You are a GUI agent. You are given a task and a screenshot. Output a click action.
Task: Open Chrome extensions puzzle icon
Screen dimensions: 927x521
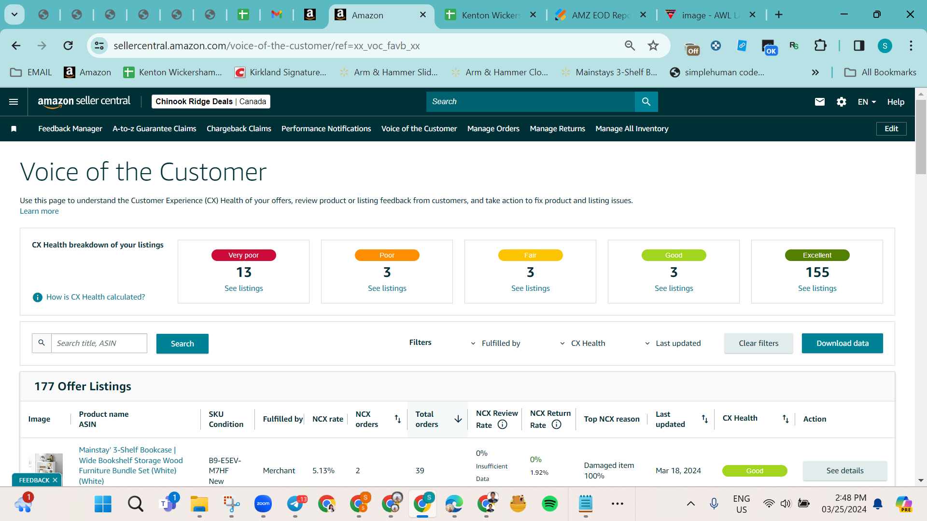point(820,46)
